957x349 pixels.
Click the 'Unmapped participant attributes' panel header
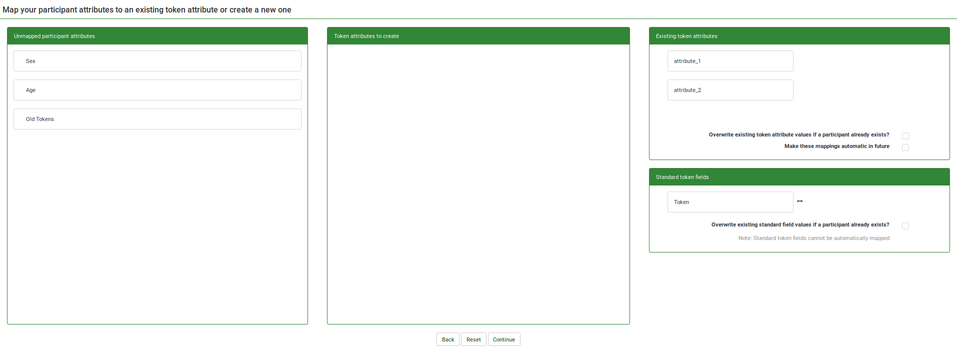click(157, 36)
